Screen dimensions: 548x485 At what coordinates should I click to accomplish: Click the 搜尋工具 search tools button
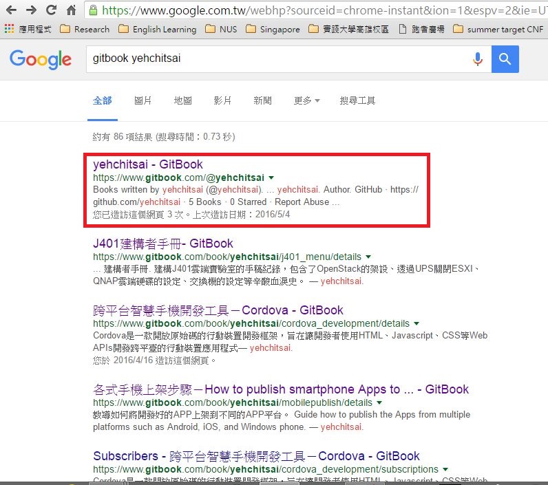[x=357, y=100]
